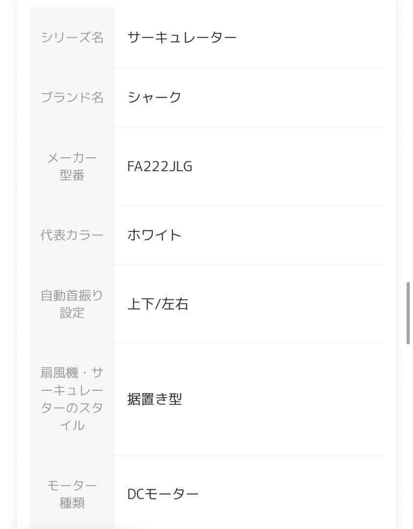Click the メーカー型番 label cell
The height and width of the screenshot is (529, 413).
pos(72,167)
